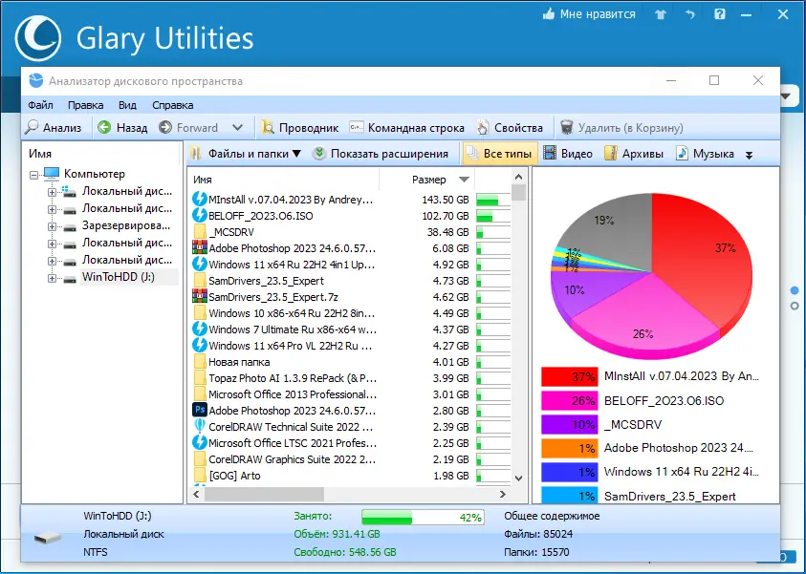Click the Topaz Photo AI folder icon
Viewport: 806px width, 574px height.
click(x=200, y=378)
